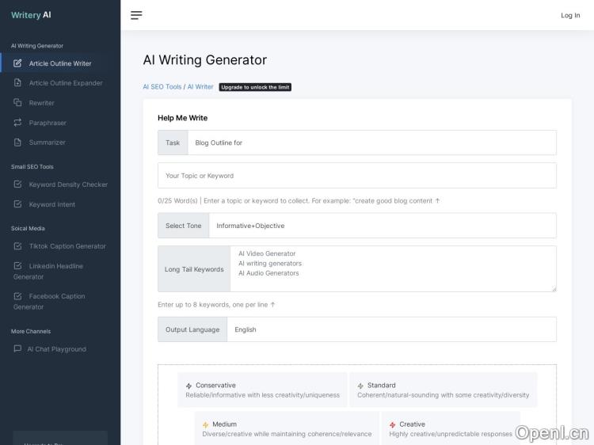The width and height of the screenshot is (594, 445).
Task: Click the Rewriter copy icon
Action: pos(17,102)
